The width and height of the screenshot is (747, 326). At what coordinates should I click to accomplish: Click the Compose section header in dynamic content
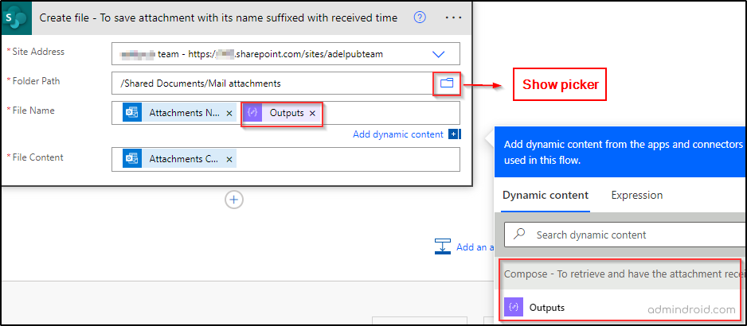[621, 274]
